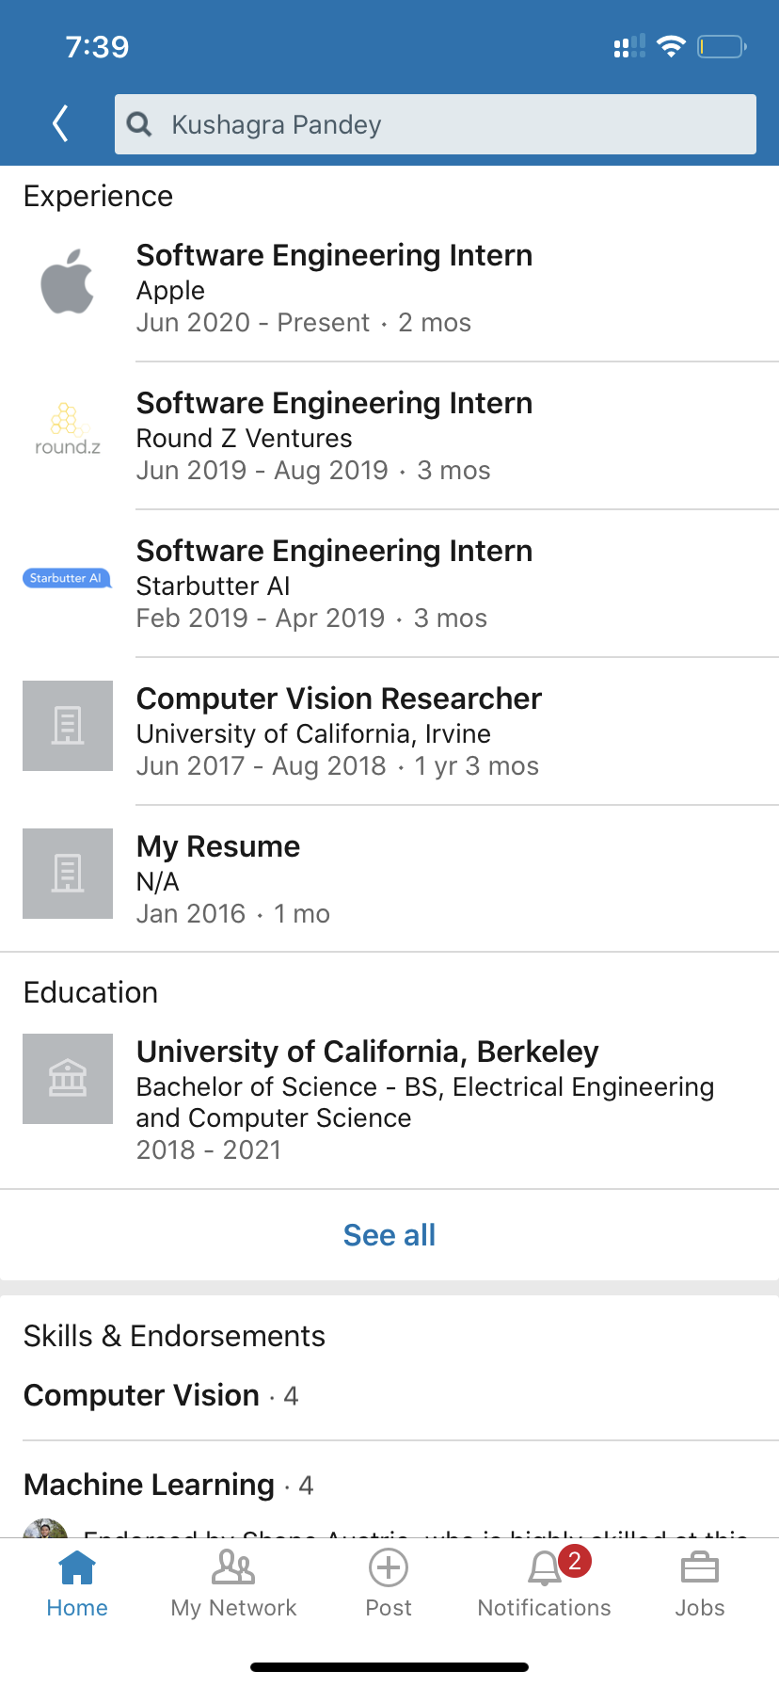Open the Computer Vision skill
Screen dimensions: 779x1687
coord(142,1396)
